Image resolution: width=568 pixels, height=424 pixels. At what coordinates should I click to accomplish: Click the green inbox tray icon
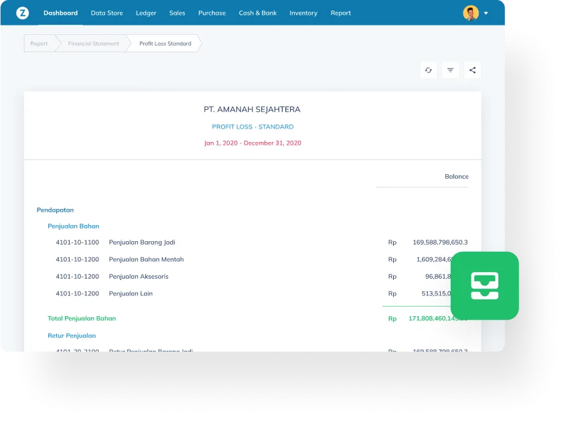(x=485, y=285)
